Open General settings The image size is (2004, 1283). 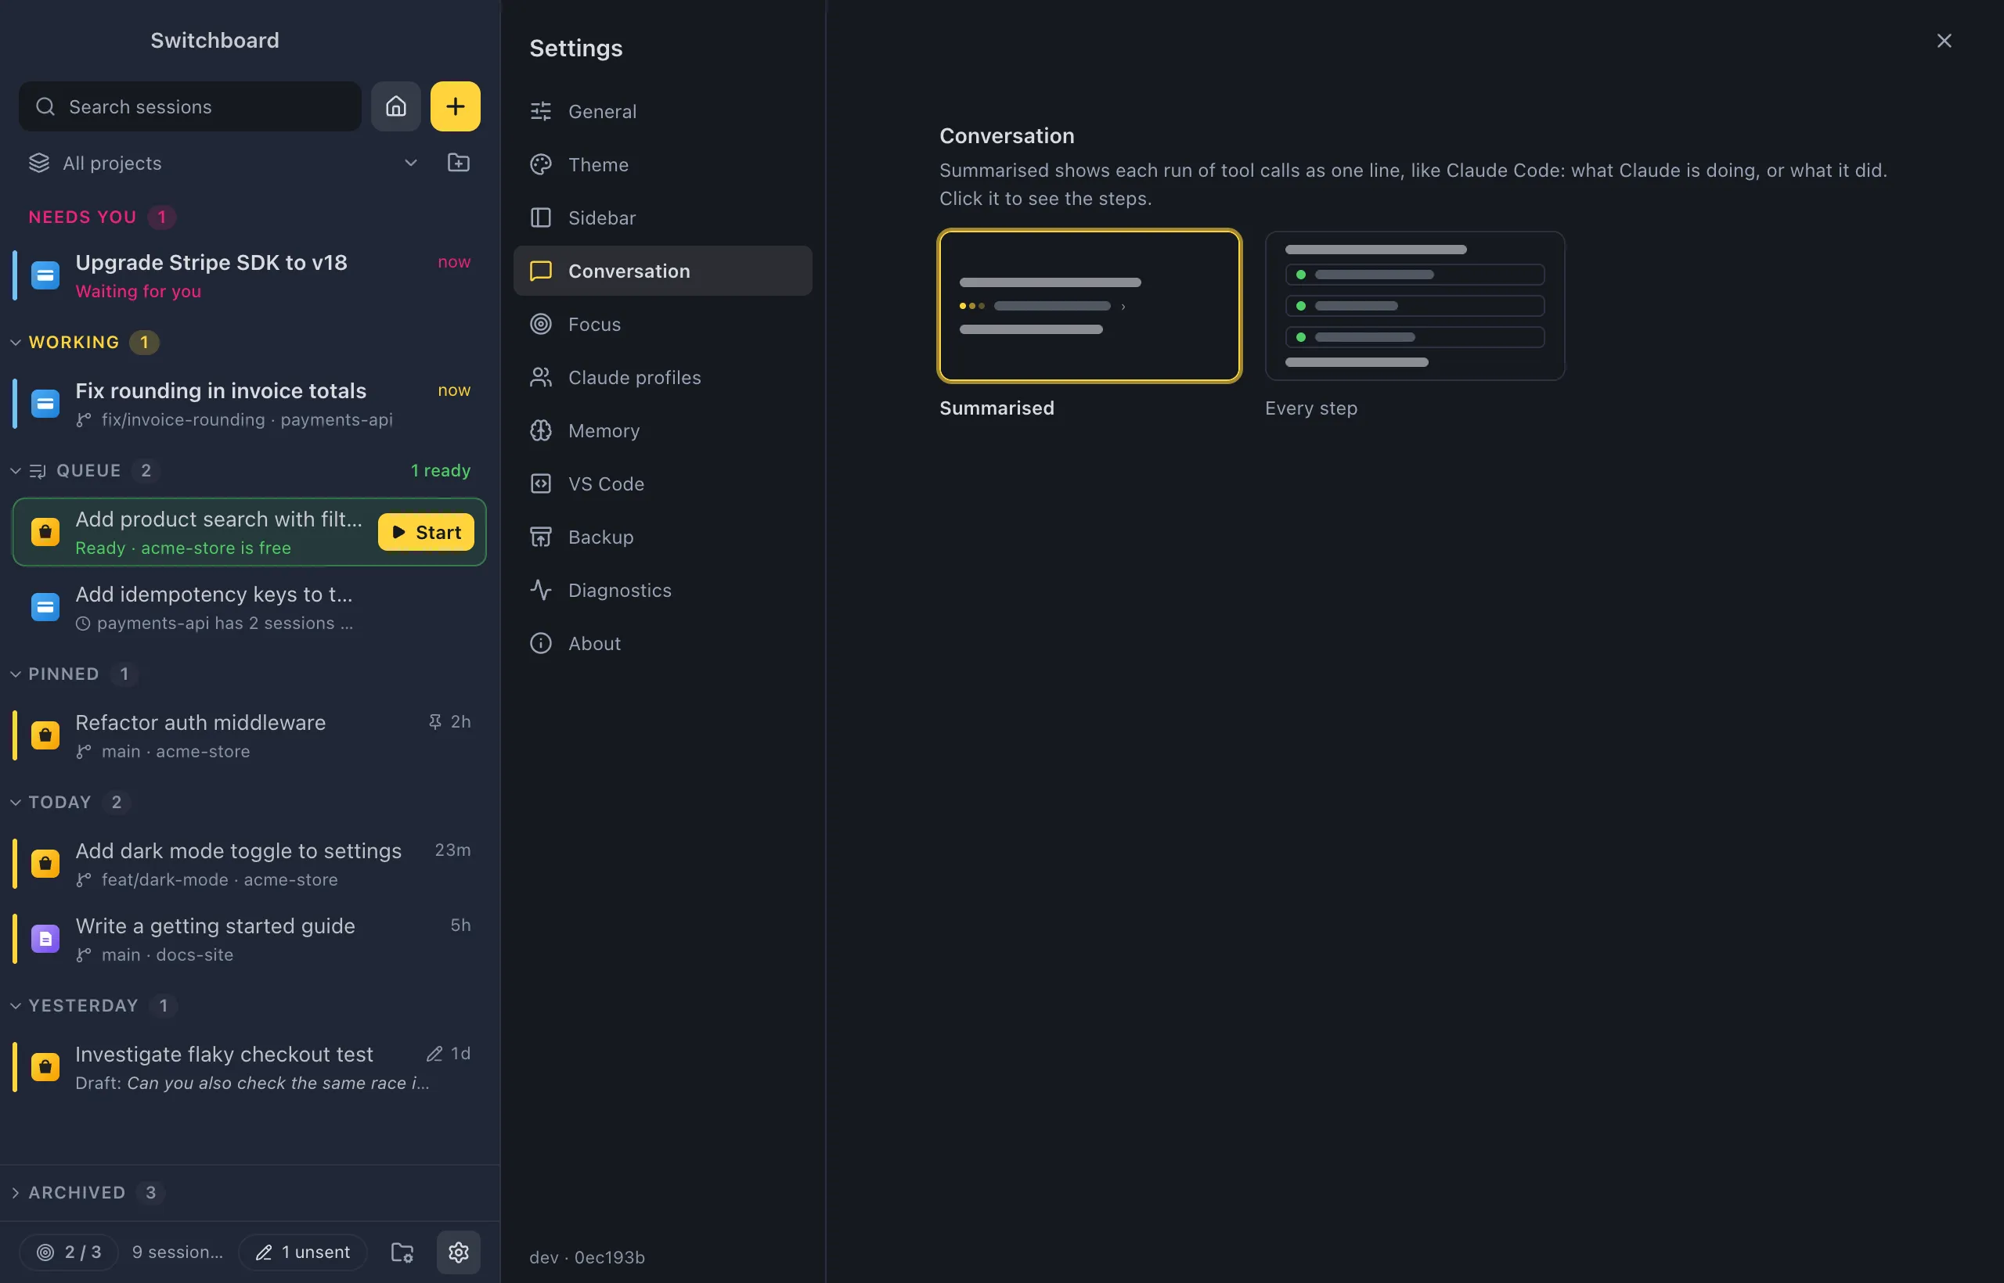coord(663,111)
